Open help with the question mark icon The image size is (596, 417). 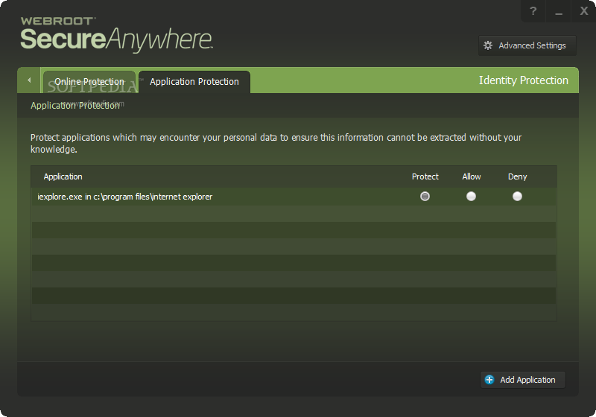coord(533,11)
